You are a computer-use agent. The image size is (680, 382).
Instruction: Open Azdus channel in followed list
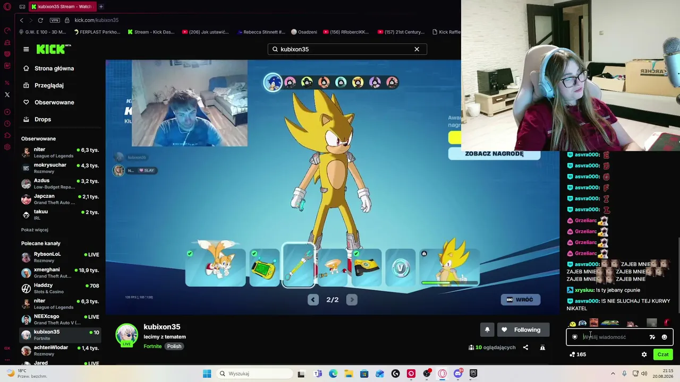point(59,184)
